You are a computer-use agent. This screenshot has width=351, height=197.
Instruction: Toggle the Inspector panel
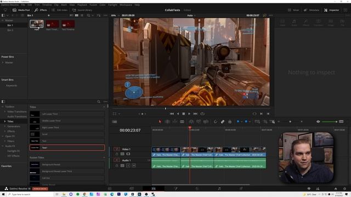coord(332,10)
